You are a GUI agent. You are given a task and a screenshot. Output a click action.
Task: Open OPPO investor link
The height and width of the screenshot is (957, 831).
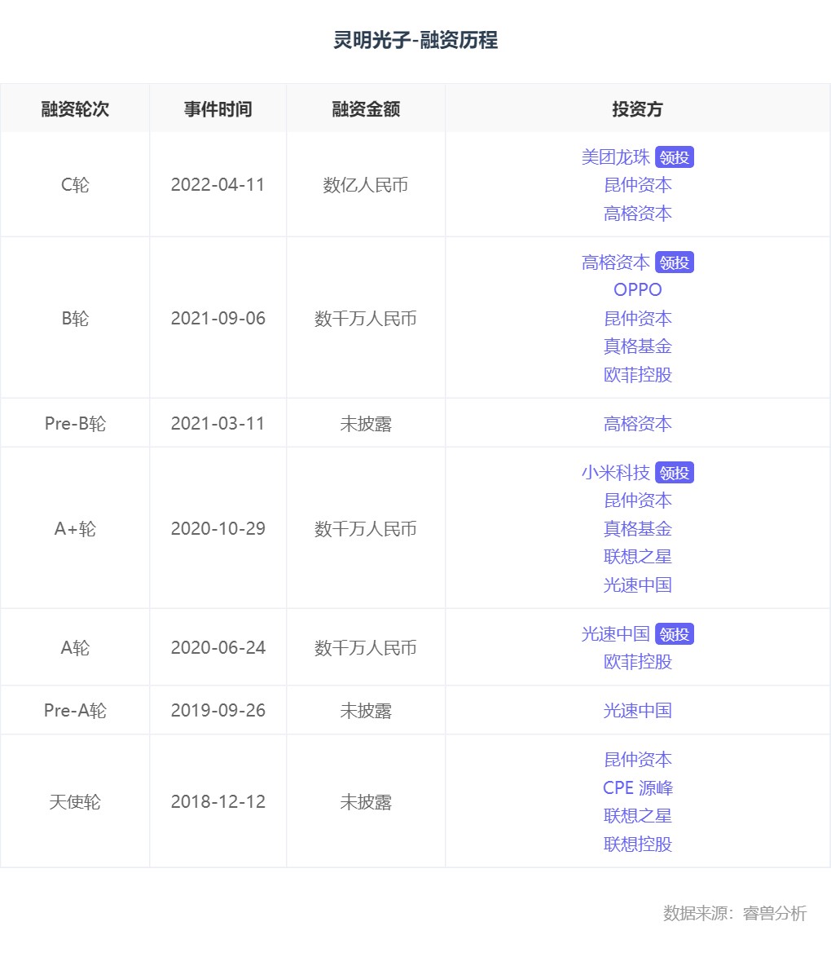(x=638, y=290)
